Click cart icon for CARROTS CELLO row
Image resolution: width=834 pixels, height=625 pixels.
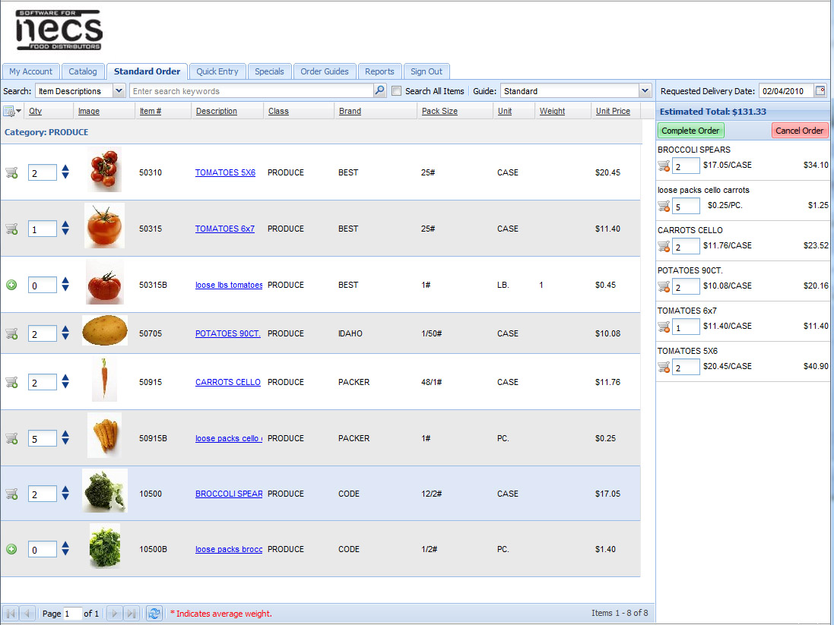pyautogui.click(x=11, y=381)
